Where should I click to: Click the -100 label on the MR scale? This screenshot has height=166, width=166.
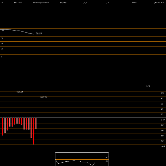[x=163, y=146]
